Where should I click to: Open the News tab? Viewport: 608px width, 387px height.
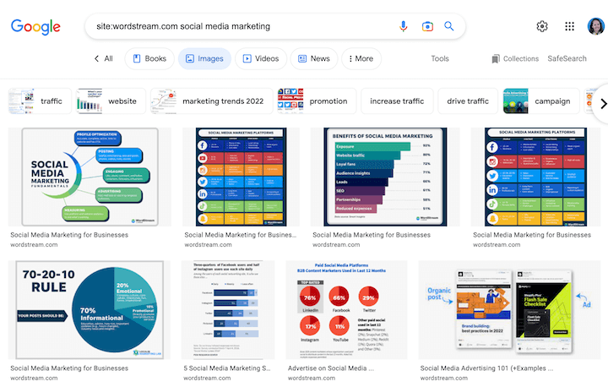(x=314, y=58)
